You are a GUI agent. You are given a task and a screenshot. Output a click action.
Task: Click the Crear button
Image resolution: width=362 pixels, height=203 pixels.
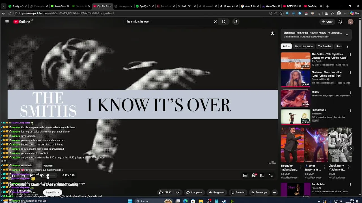pos(327,22)
